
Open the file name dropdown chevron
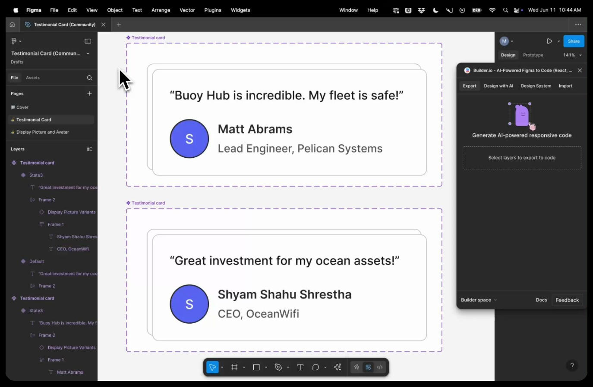[x=88, y=53]
